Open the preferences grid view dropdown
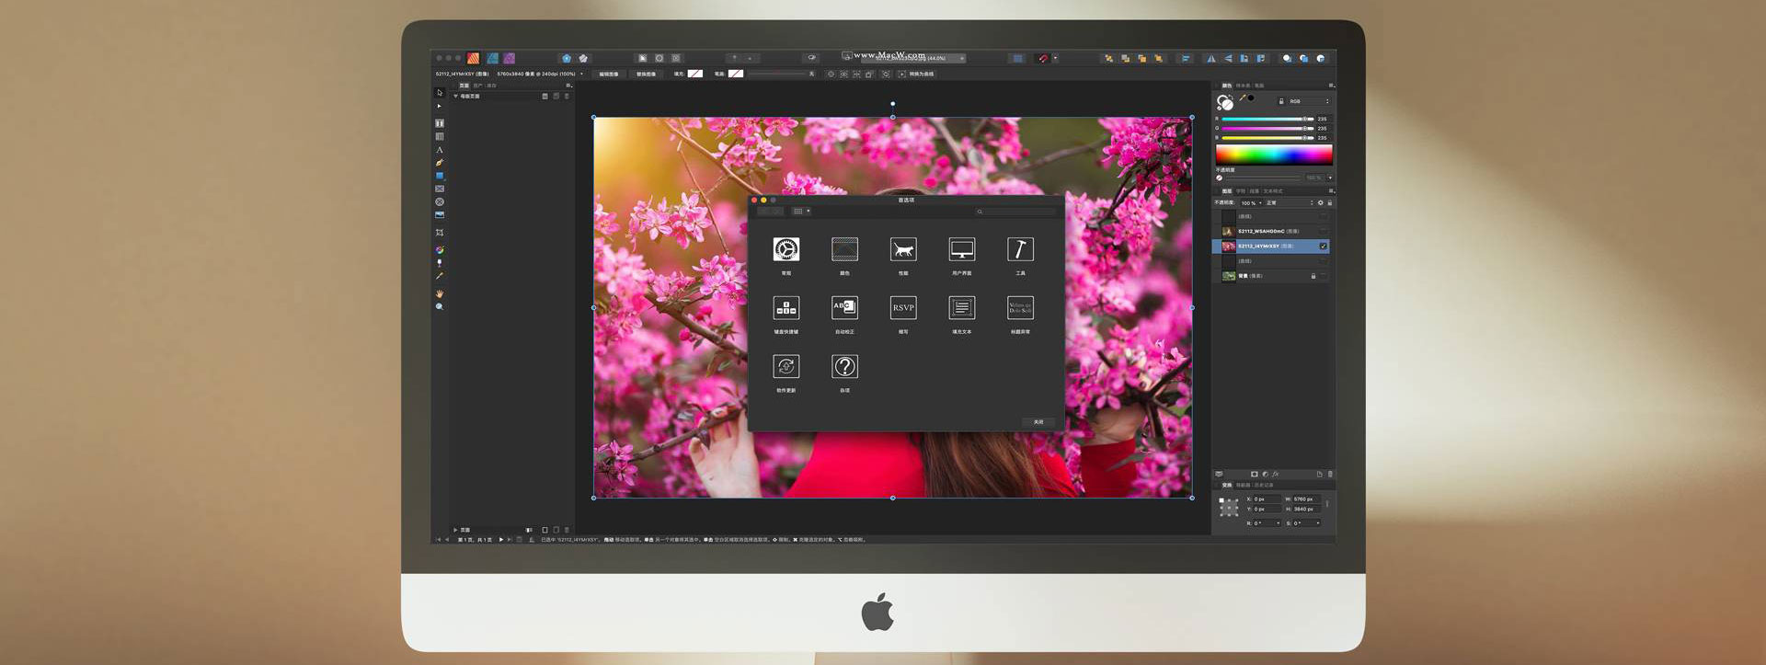1766x665 pixels. click(801, 212)
